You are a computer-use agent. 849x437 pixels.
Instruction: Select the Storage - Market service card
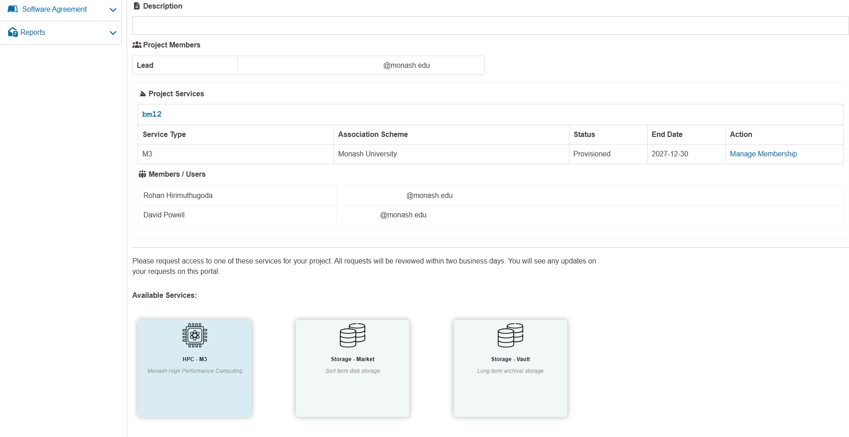(x=352, y=389)
